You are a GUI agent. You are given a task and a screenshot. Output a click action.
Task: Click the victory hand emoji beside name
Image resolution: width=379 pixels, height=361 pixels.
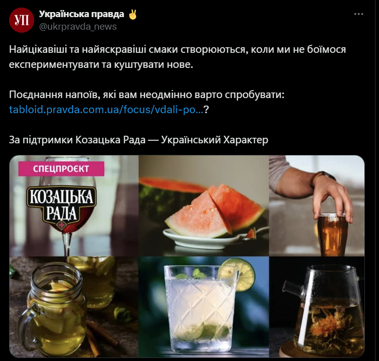133,14
